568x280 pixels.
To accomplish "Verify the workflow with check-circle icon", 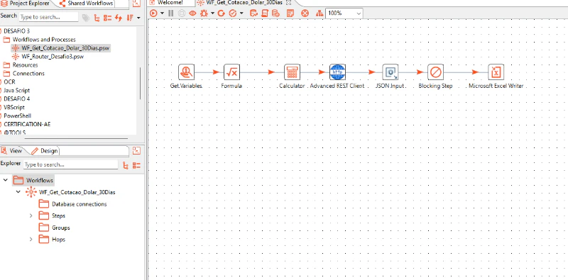I will pyautogui.click(x=233, y=13).
